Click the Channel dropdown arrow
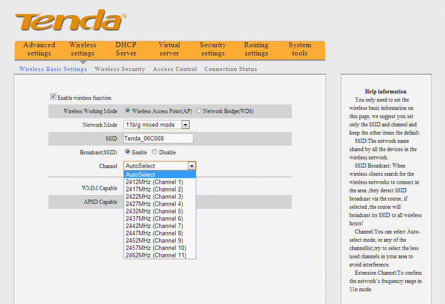Viewport: 445px width, 304px height. pos(192,166)
